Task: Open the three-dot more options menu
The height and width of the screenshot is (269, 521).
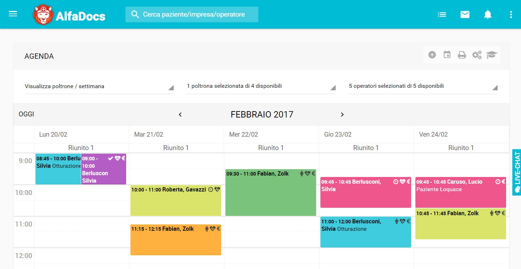Action: click(511, 15)
